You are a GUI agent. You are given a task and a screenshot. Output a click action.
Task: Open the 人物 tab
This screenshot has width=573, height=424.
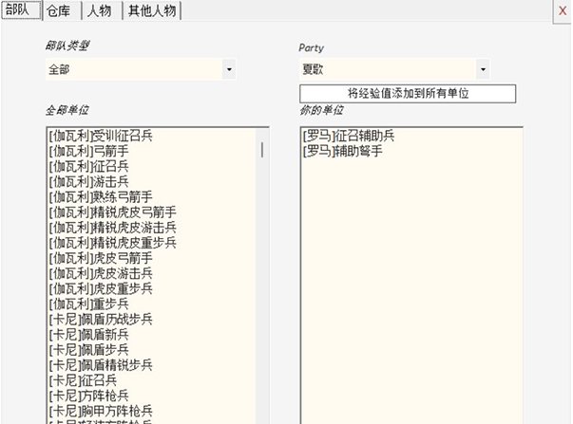point(102,10)
